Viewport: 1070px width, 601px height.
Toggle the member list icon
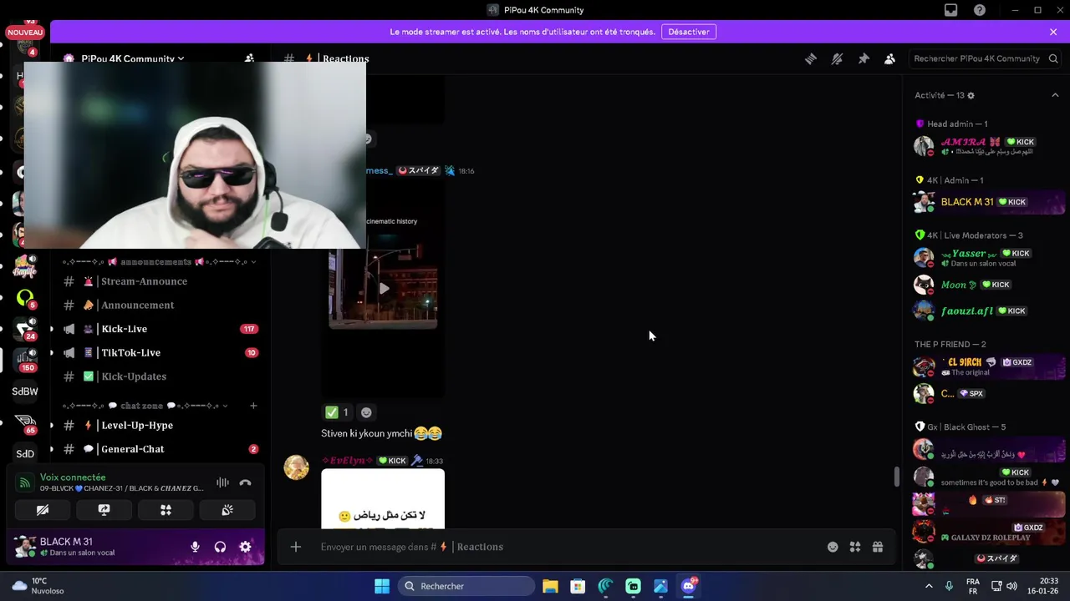click(889, 58)
